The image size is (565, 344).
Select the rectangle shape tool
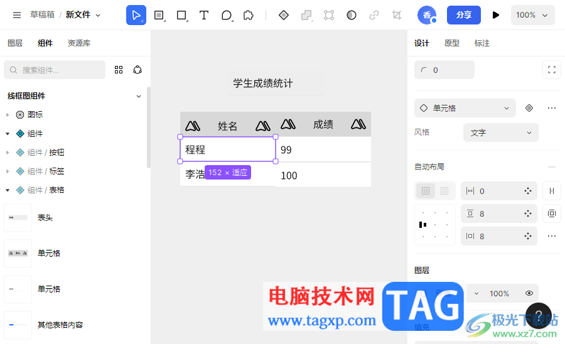point(181,15)
